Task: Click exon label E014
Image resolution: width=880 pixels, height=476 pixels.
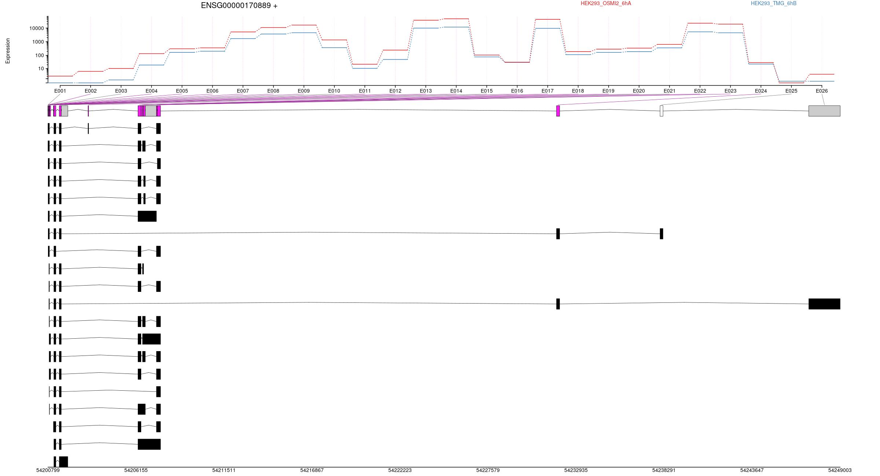Action: click(x=456, y=91)
